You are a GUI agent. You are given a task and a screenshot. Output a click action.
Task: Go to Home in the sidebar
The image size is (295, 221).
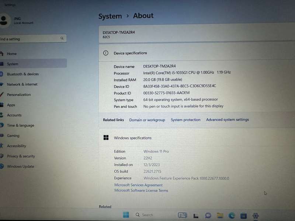33,54
